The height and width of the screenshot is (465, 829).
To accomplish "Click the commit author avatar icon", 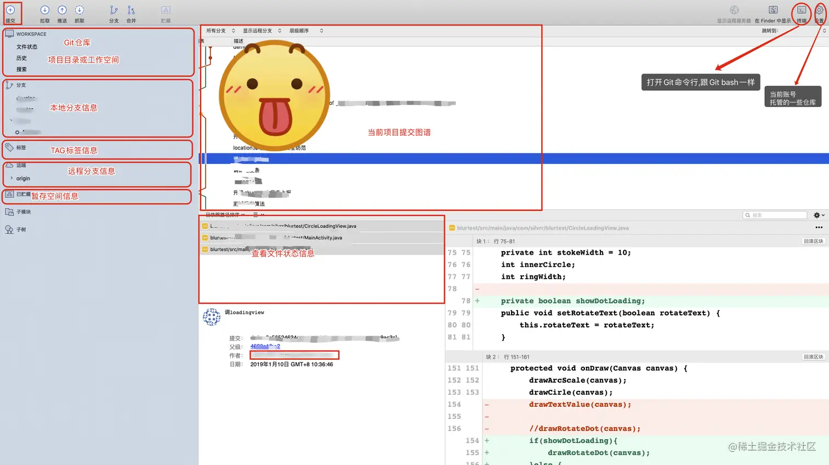I will tap(212, 317).
